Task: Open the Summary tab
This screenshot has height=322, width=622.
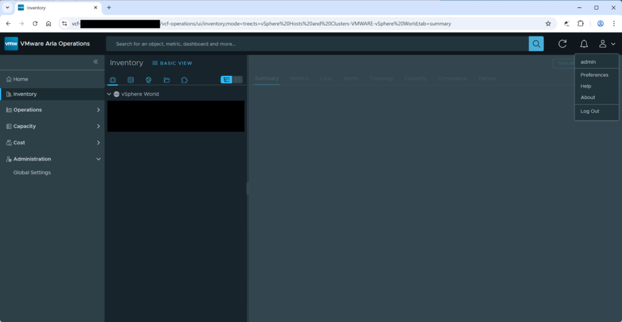Action: (267, 78)
